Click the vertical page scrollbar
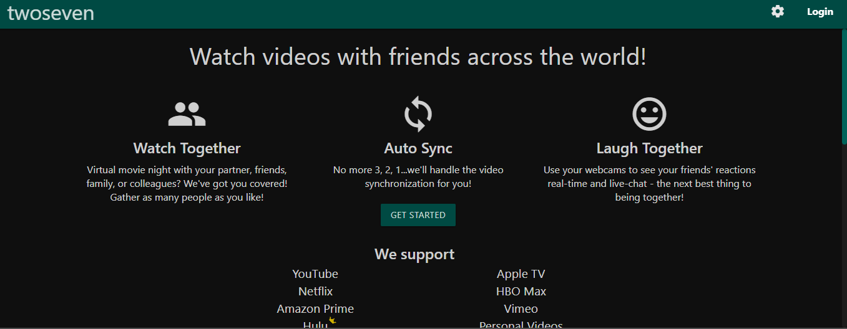 pyautogui.click(x=843, y=87)
